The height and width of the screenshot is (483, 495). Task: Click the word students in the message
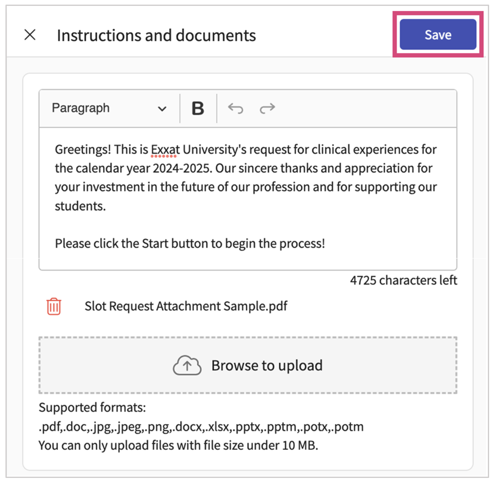coord(80,206)
